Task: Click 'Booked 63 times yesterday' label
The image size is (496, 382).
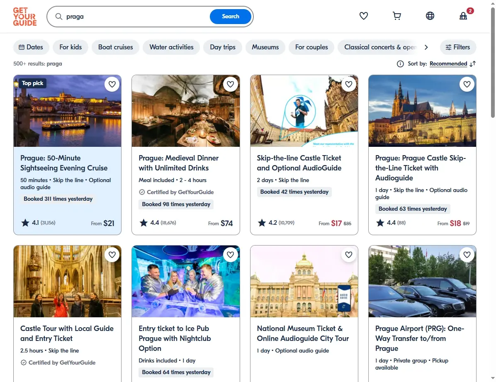Action: point(413,209)
